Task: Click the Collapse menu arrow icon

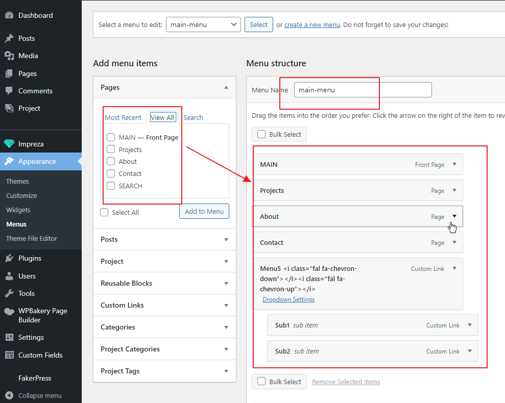Action: click(x=9, y=395)
